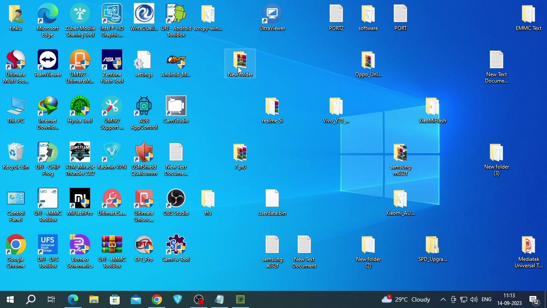Open Microsoft Store from the taskbar

point(115,299)
